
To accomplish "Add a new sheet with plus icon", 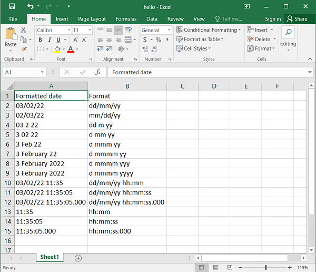I will pyautogui.click(x=78, y=258).
